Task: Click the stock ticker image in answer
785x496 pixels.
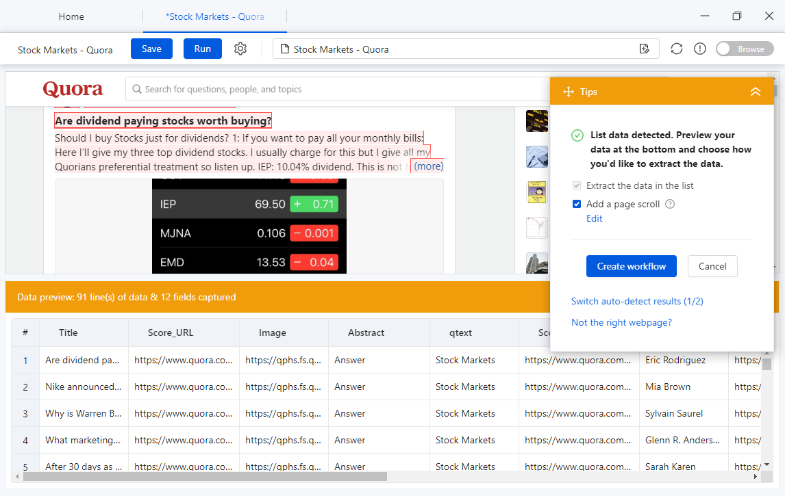Action: [x=249, y=226]
